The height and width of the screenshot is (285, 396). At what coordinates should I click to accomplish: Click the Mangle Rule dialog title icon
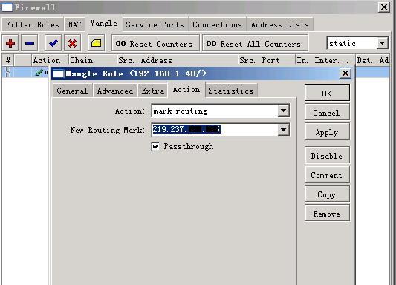(59, 74)
